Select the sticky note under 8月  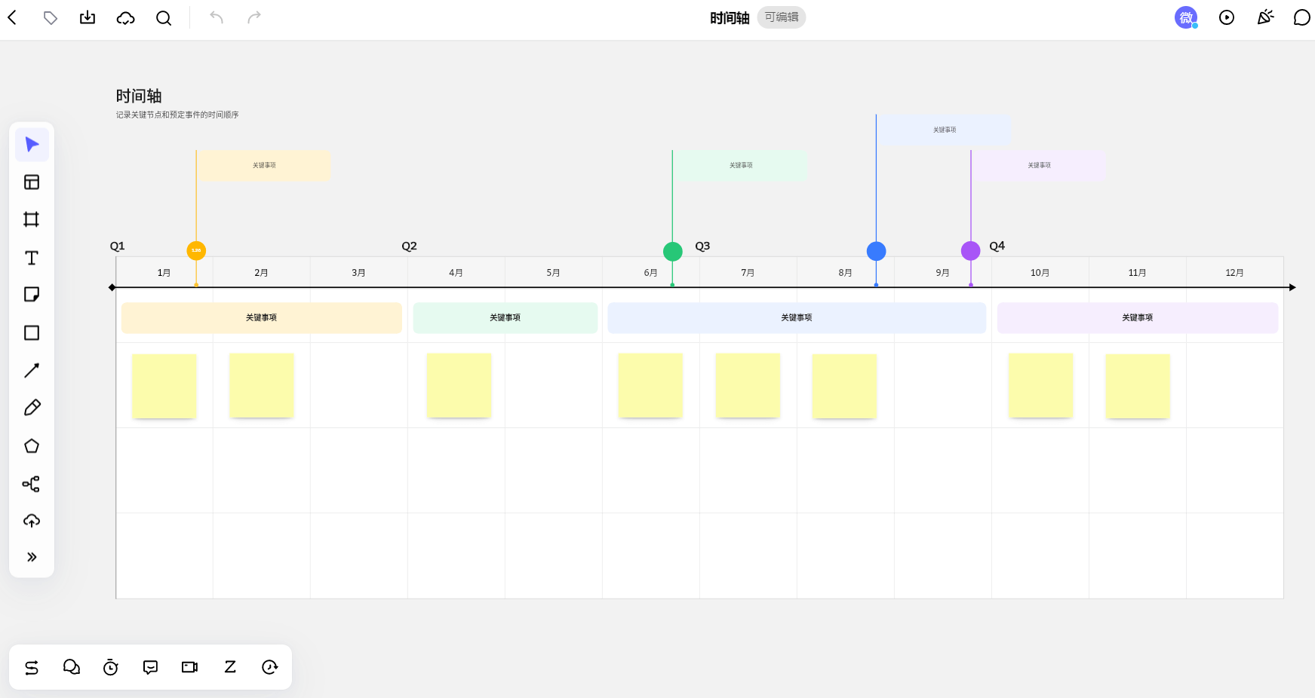[x=845, y=386]
